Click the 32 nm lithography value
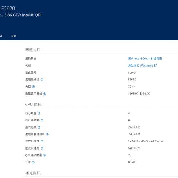 click(x=132, y=87)
